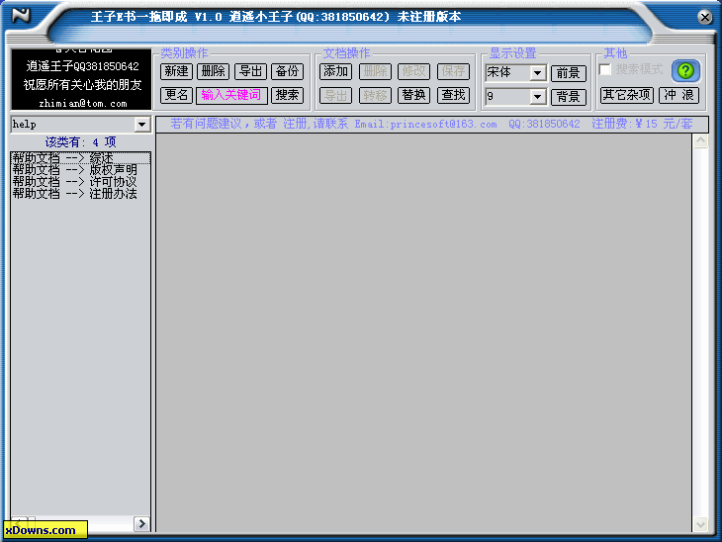Image resolution: width=722 pixels, height=542 pixels.
Task: Click the 导出 button under 类别操作
Action: (250, 71)
